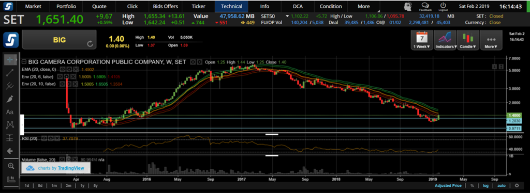Select the trend line drawing tool
Viewport: 530px width, 193px height.
tap(10, 73)
